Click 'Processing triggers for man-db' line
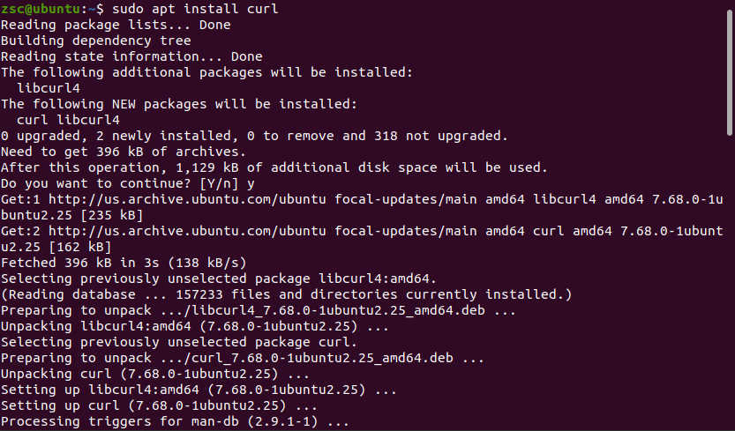Screen dimensions: 735x431 [175, 421]
